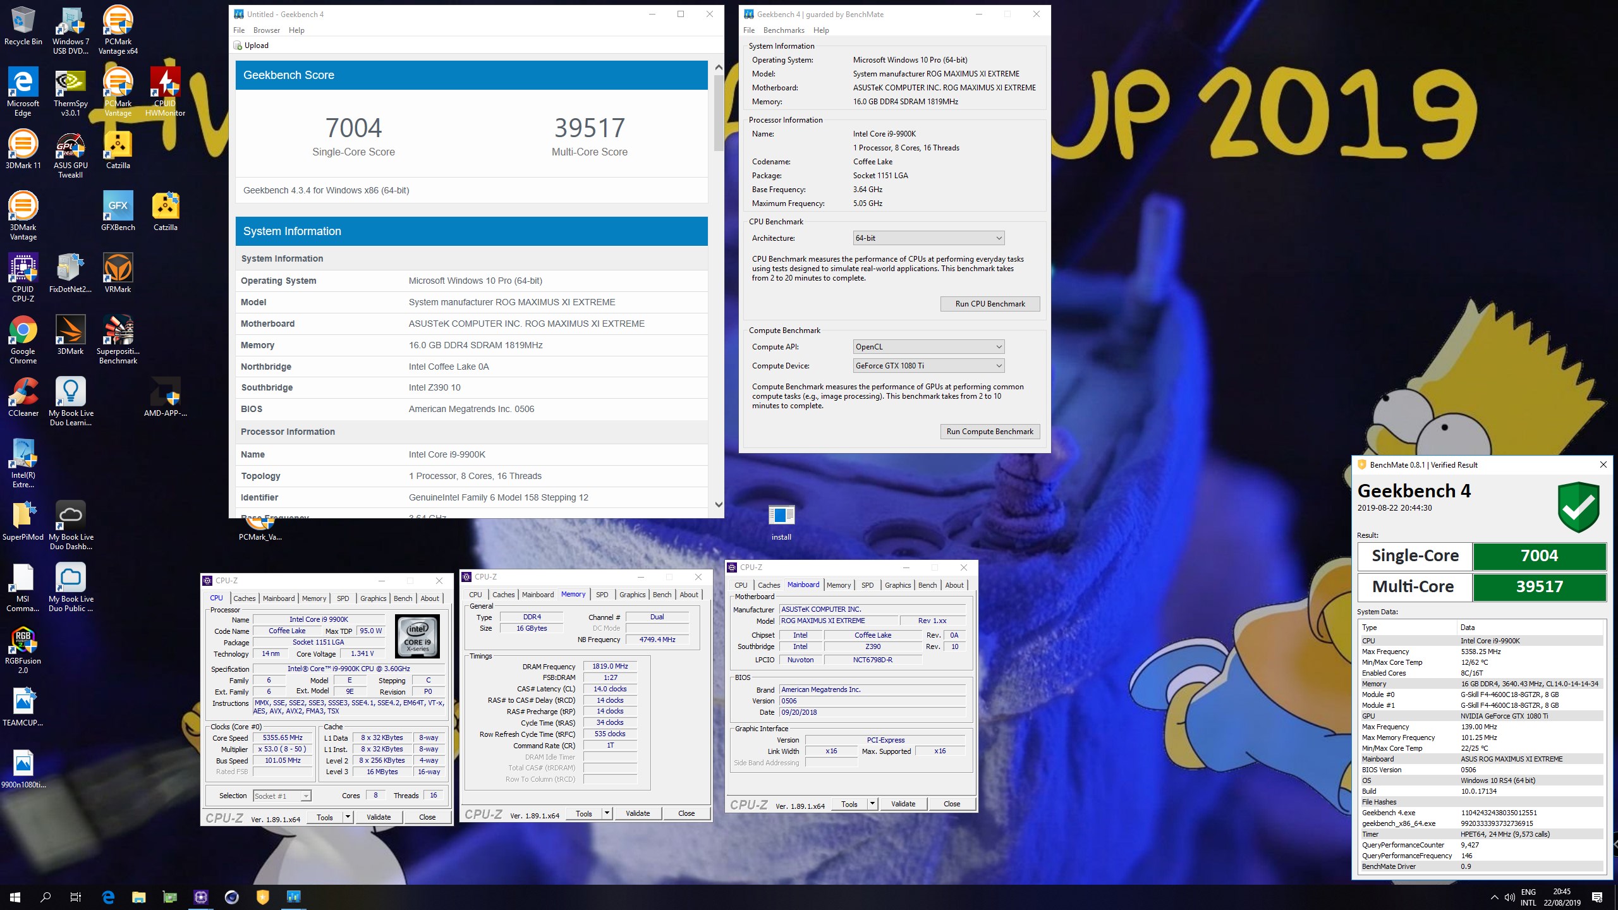Open the Microsoft Edge desktop icon

tap(23, 92)
